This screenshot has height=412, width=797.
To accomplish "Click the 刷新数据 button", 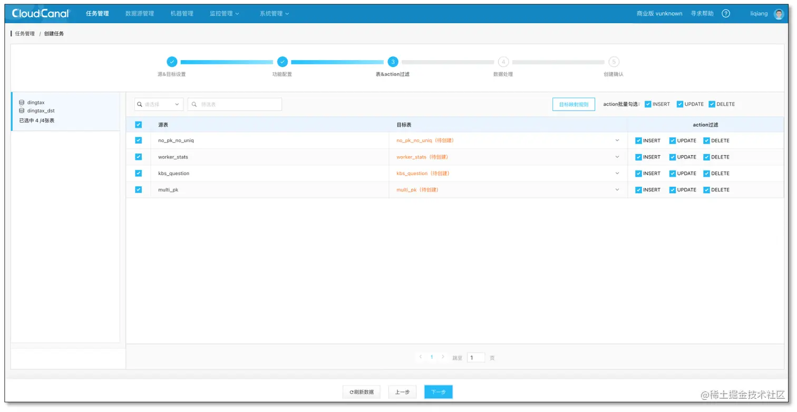I will click(x=361, y=392).
